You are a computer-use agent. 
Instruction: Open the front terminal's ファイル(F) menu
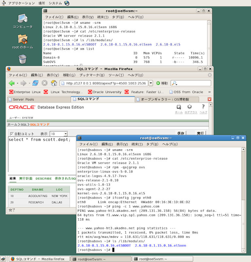coord(88,144)
